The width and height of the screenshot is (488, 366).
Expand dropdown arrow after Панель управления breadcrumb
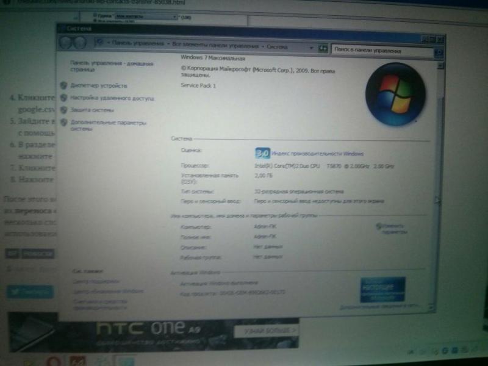click(x=168, y=45)
